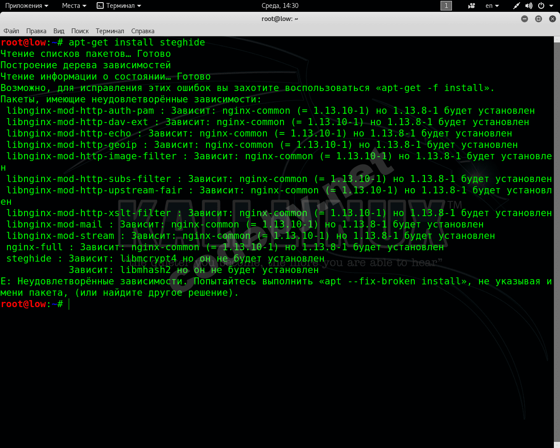The height and width of the screenshot is (448, 560).
Task: Click the first root@low prompt at top
Action: click(31, 42)
